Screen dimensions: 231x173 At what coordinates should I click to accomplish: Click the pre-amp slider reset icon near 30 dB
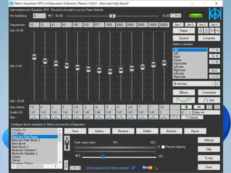tap(175, 16)
